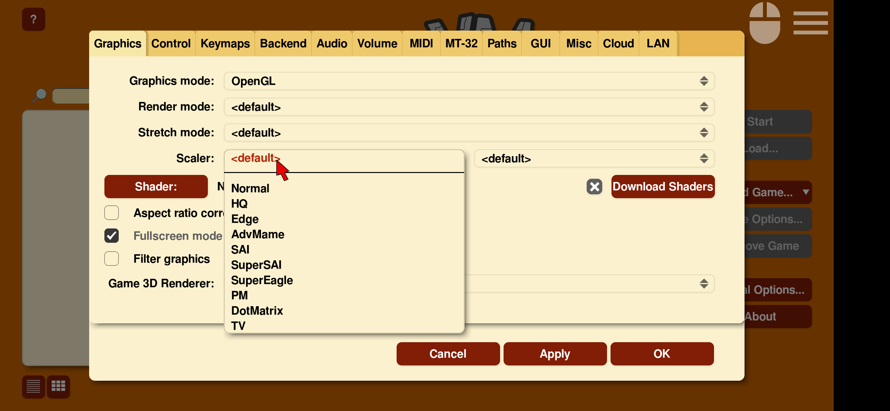Click the question mark help icon

coord(33,19)
